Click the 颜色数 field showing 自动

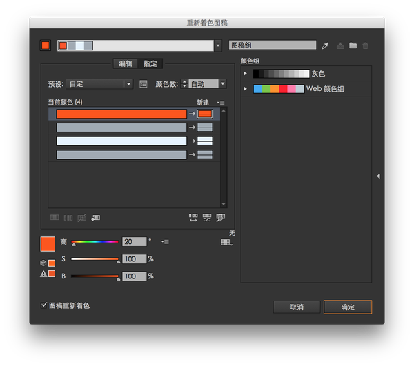point(204,84)
